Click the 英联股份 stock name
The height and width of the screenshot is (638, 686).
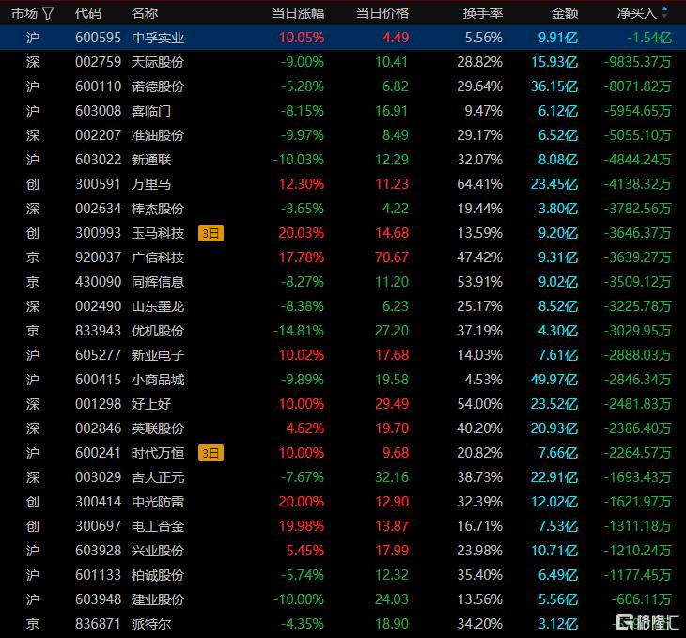click(x=158, y=428)
